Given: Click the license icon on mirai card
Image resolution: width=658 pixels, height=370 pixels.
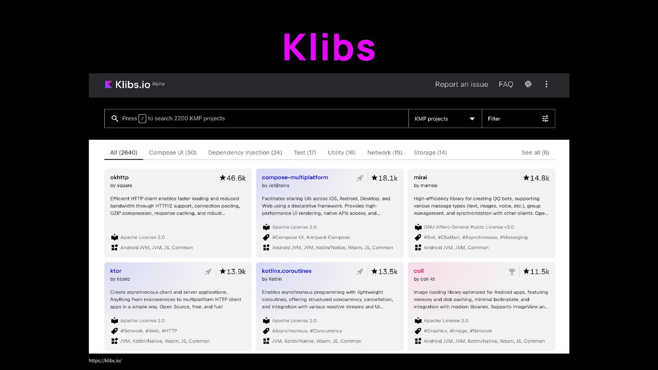Looking at the screenshot, I should coord(418,227).
